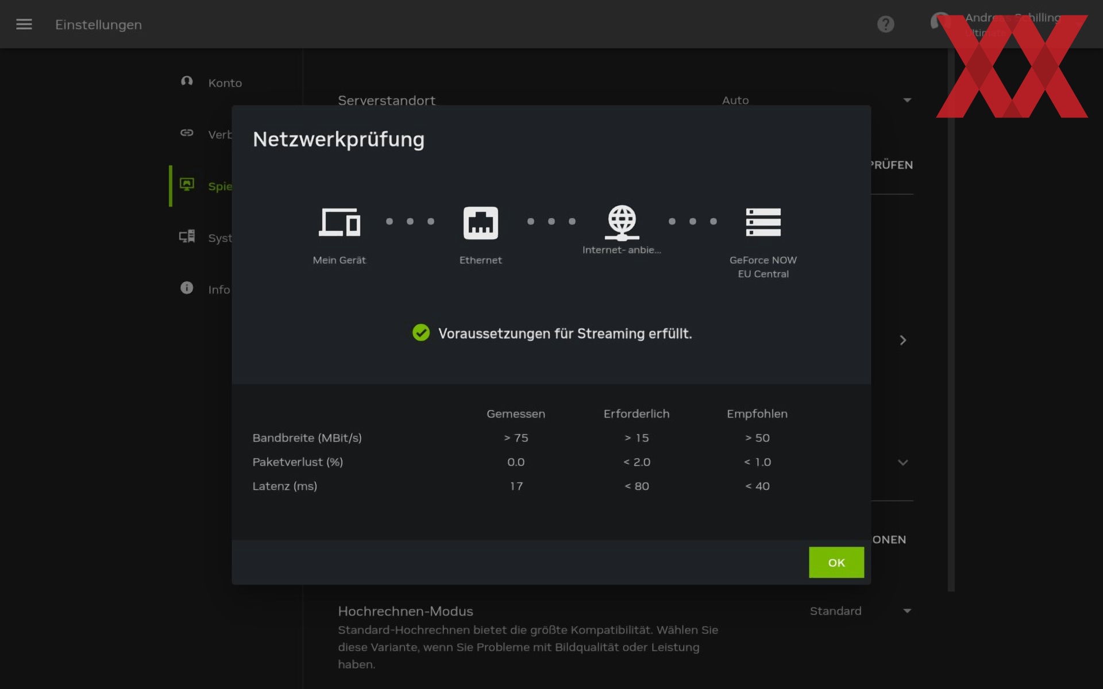Click the 'Latenz (ms)' row label
The height and width of the screenshot is (689, 1103).
(x=285, y=486)
